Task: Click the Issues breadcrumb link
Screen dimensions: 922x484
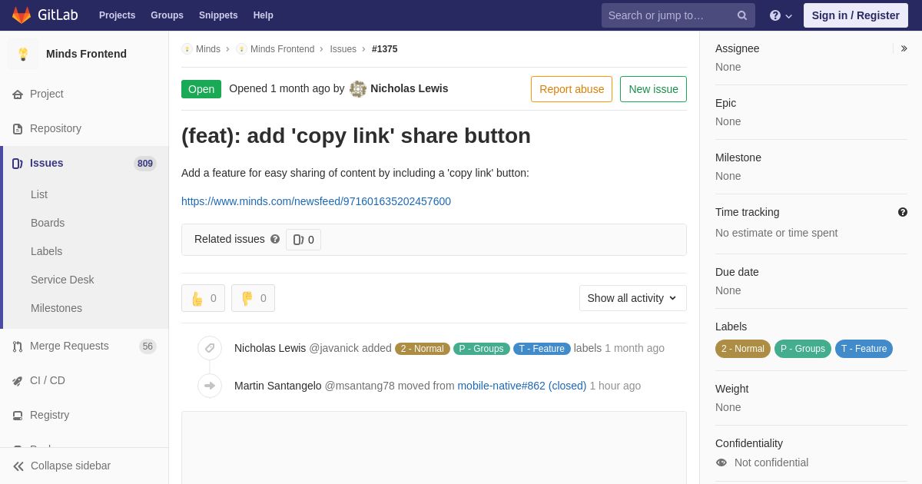Action: (343, 49)
